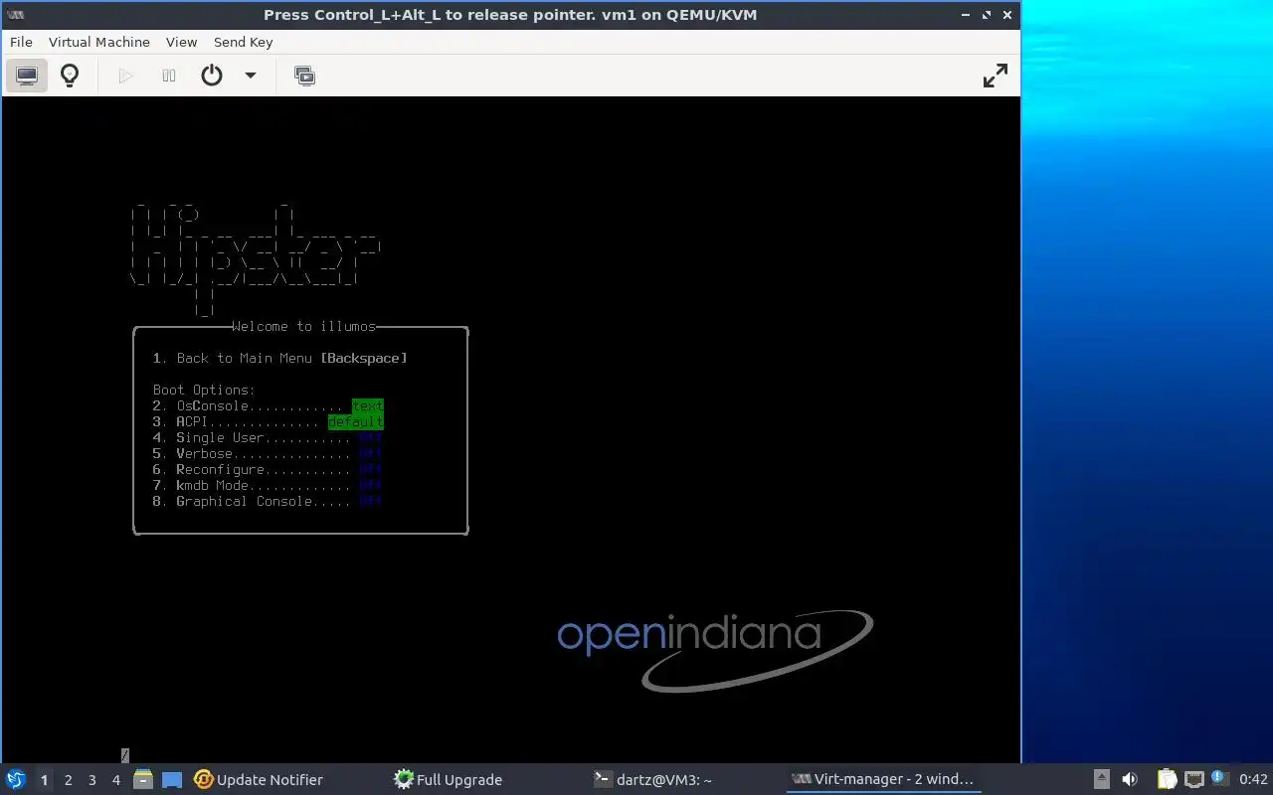Click the 0:42 panel clock
Viewport: 1273px width, 795px height.
click(1253, 780)
